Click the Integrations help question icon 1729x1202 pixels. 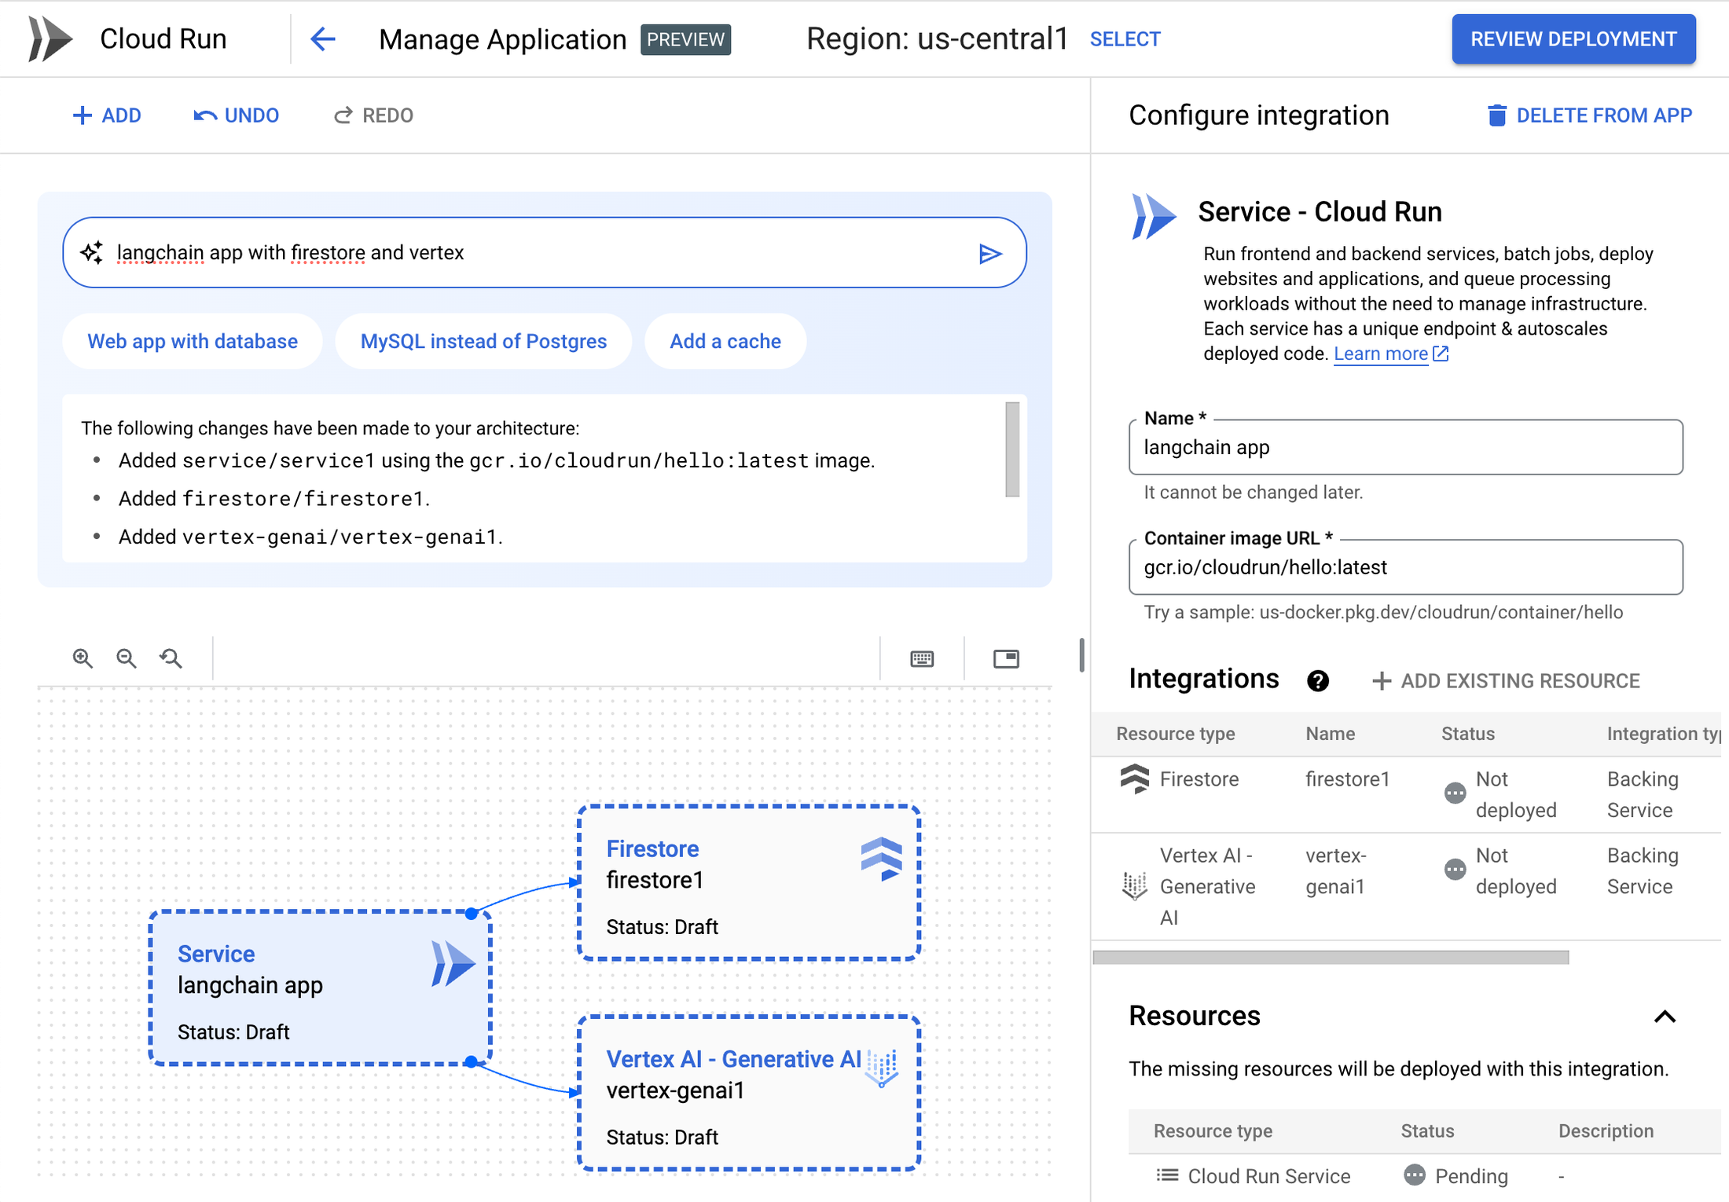(1318, 680)
